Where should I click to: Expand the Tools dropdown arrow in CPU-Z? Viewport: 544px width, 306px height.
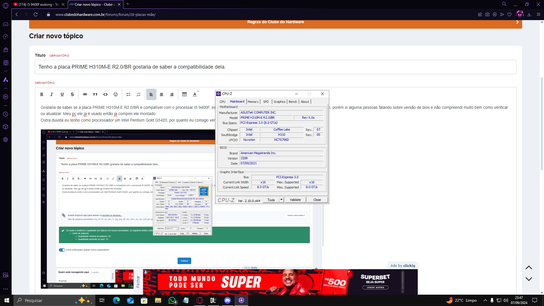tap(281, 200)
